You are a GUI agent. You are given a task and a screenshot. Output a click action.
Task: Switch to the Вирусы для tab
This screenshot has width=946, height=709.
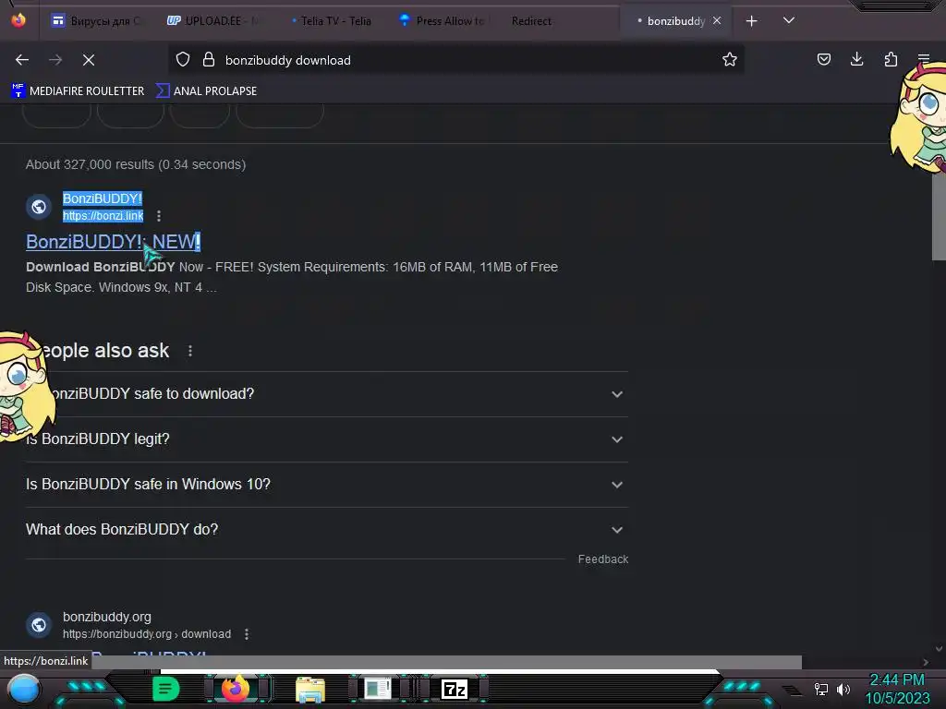tap(96, 21)
